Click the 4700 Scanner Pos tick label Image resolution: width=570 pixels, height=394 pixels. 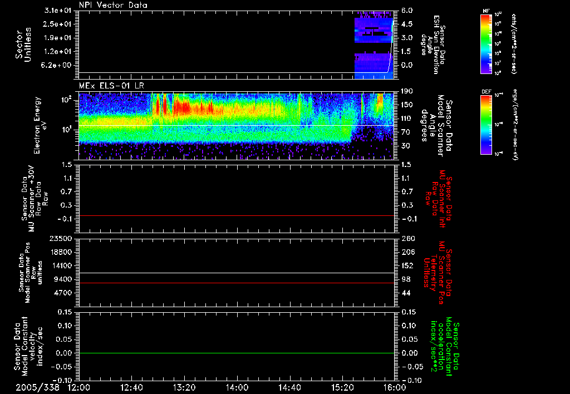pos(63,293)
